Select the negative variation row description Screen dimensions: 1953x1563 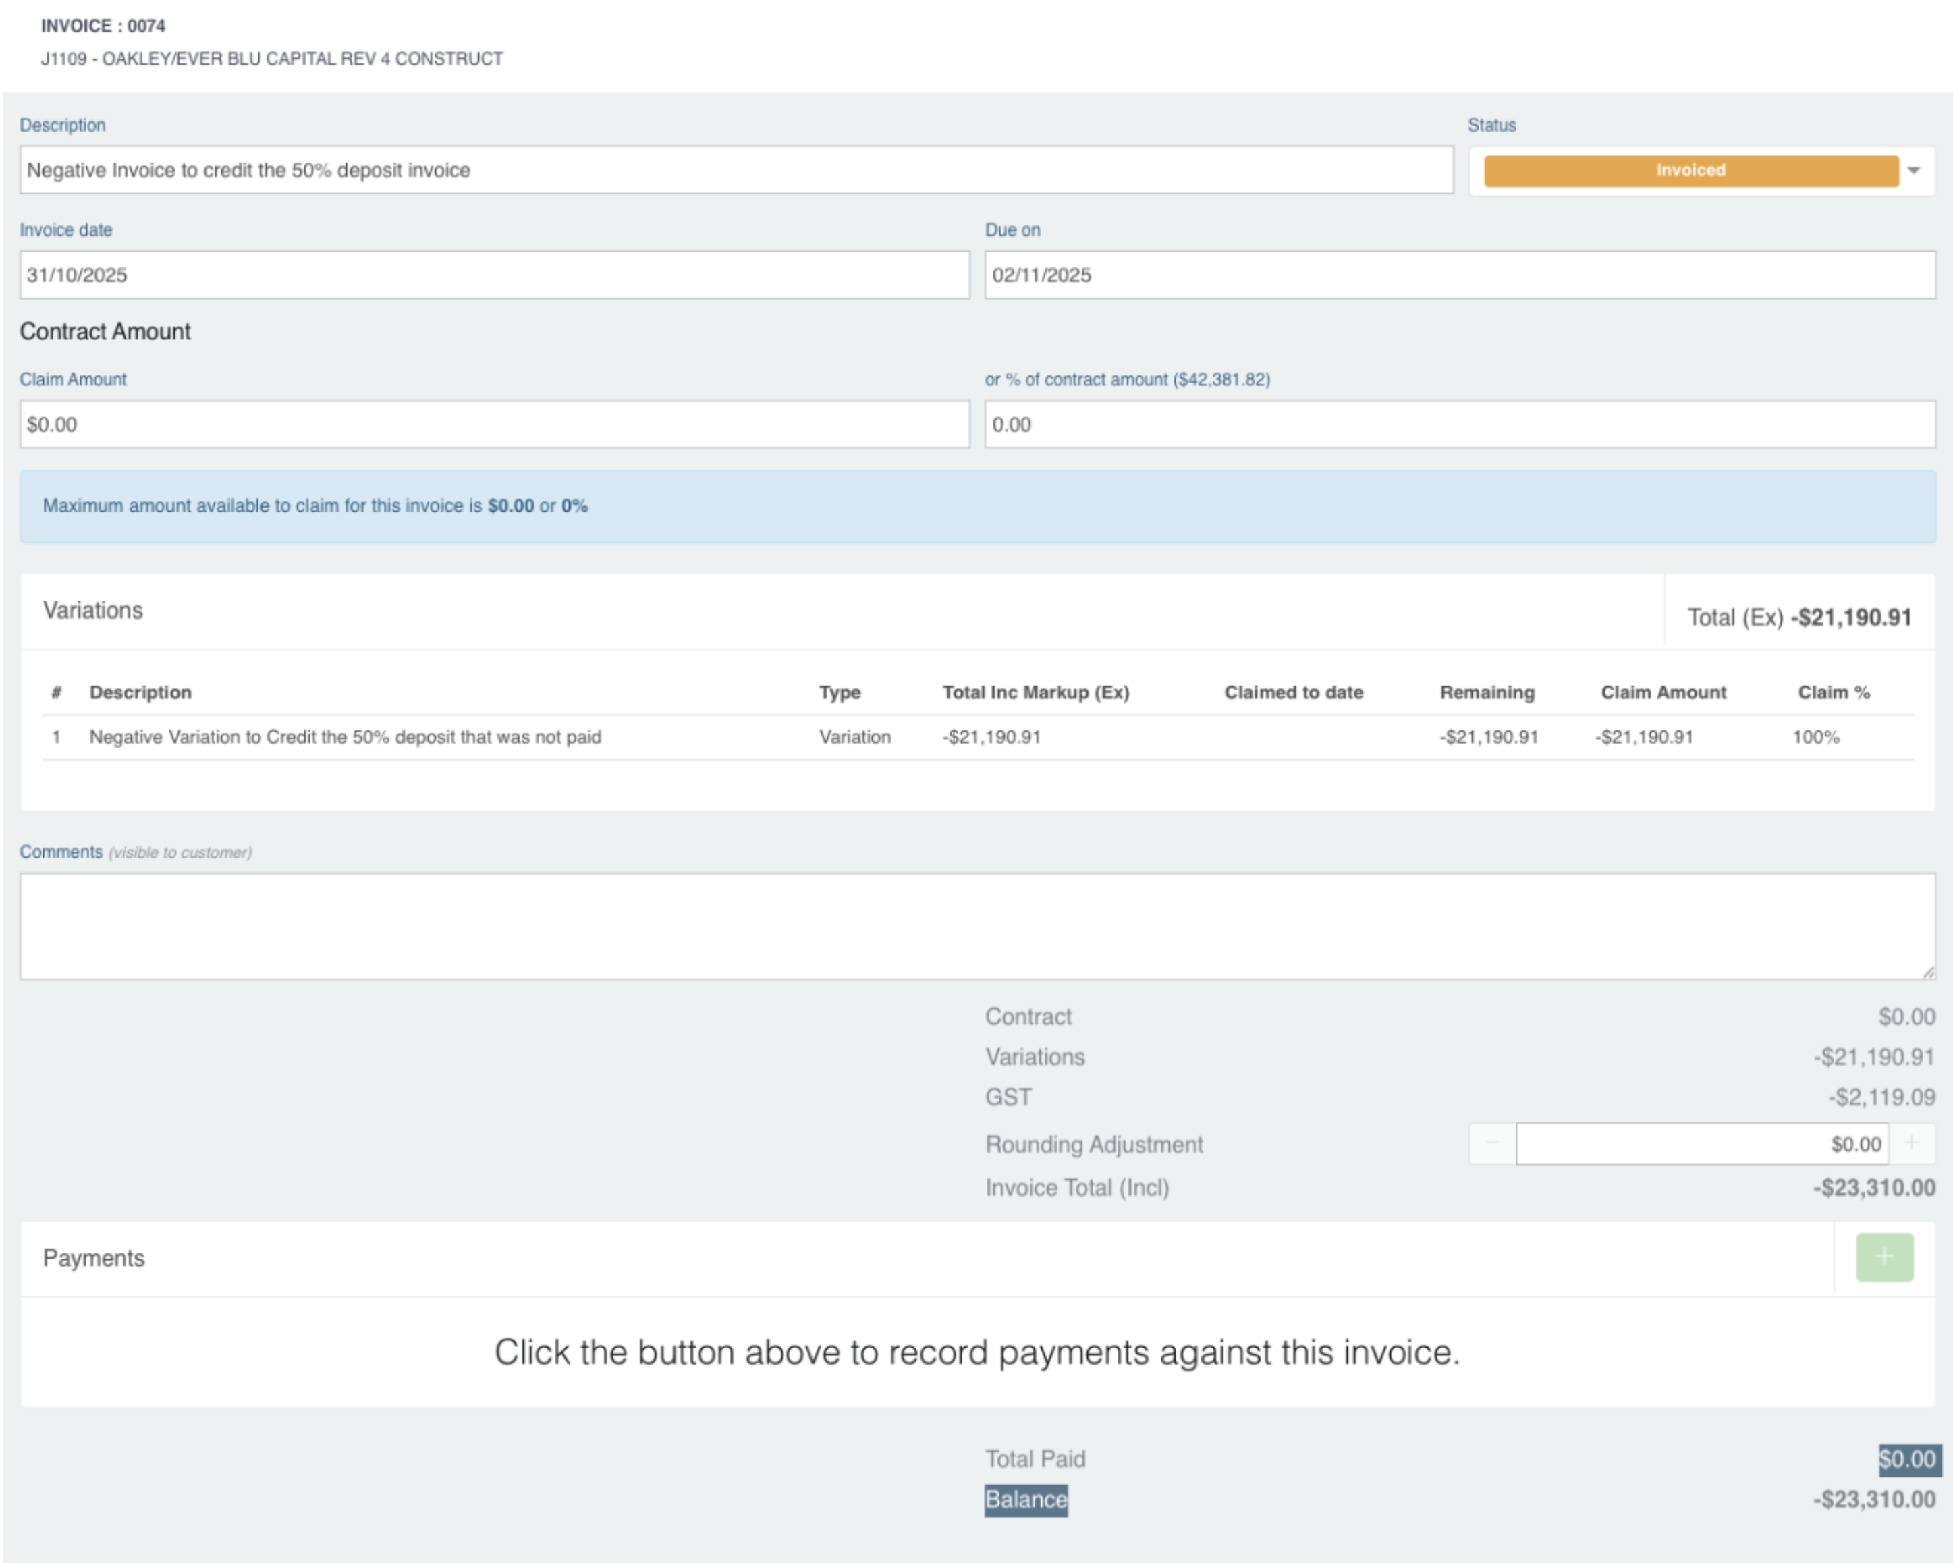(345, 738)
